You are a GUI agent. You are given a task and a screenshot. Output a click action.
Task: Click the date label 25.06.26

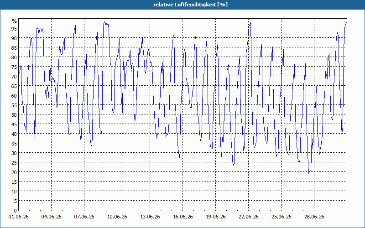click(281, 217)
